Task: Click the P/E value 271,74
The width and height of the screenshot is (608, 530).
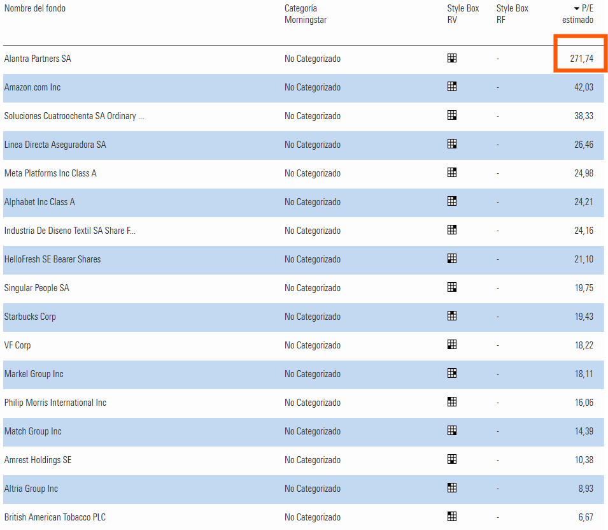Action: pos(582,59)
